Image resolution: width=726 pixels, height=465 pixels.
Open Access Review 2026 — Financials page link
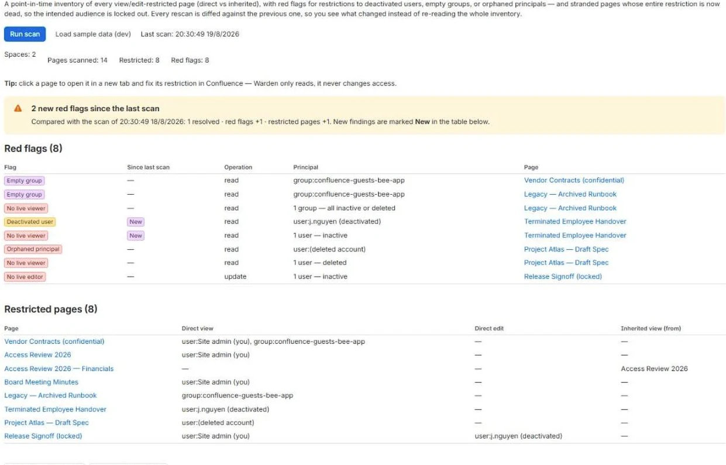(59, 369)
